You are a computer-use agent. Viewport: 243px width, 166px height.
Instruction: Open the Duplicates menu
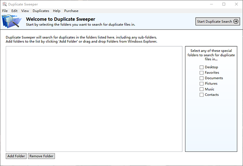coord(41,11)
